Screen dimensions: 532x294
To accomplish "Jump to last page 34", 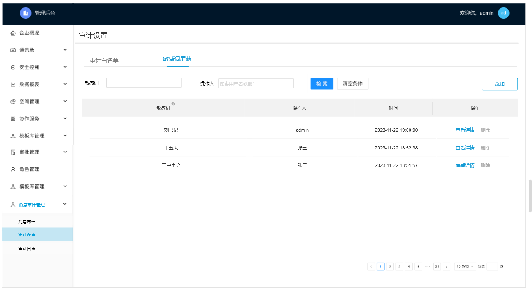I will (437, 267).
